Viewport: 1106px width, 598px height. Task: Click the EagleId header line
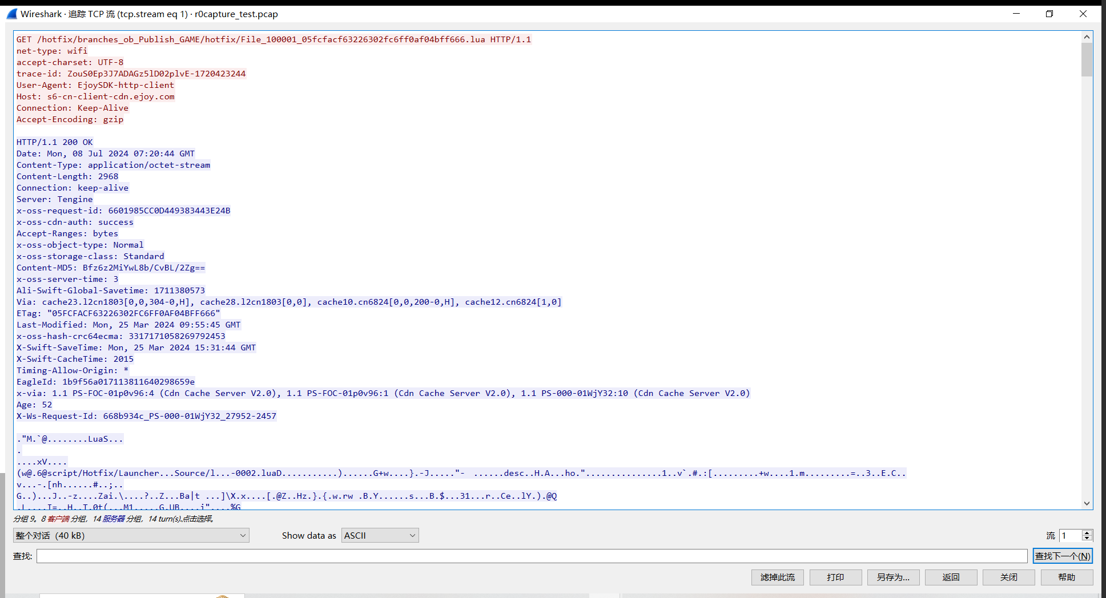click(106, 382)
